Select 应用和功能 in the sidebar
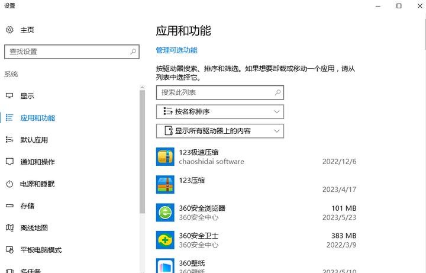The height and width of the screenshot is (273, 426). 38,118
